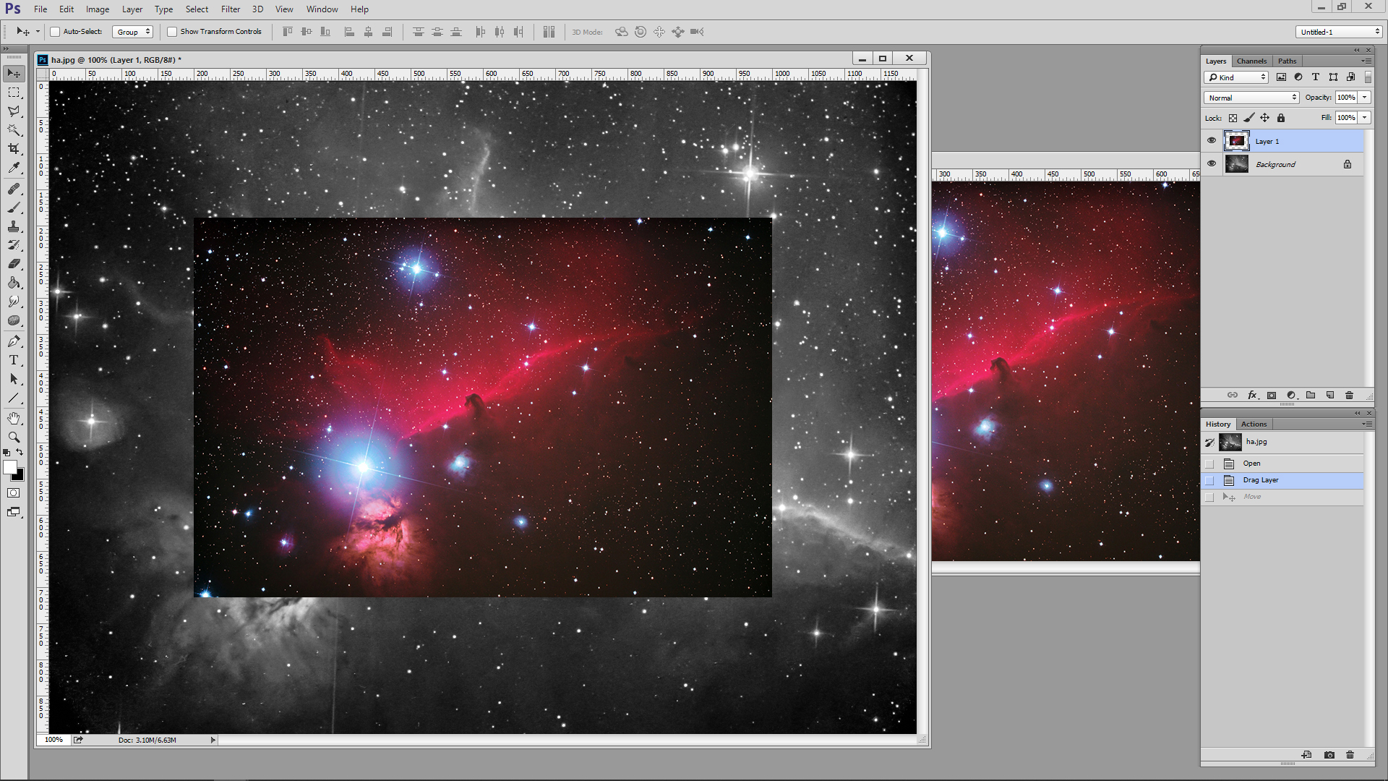Viewport: 1388px width, 781px height.
Task: Open the Filter menu
Action: [x=231, y=9]
